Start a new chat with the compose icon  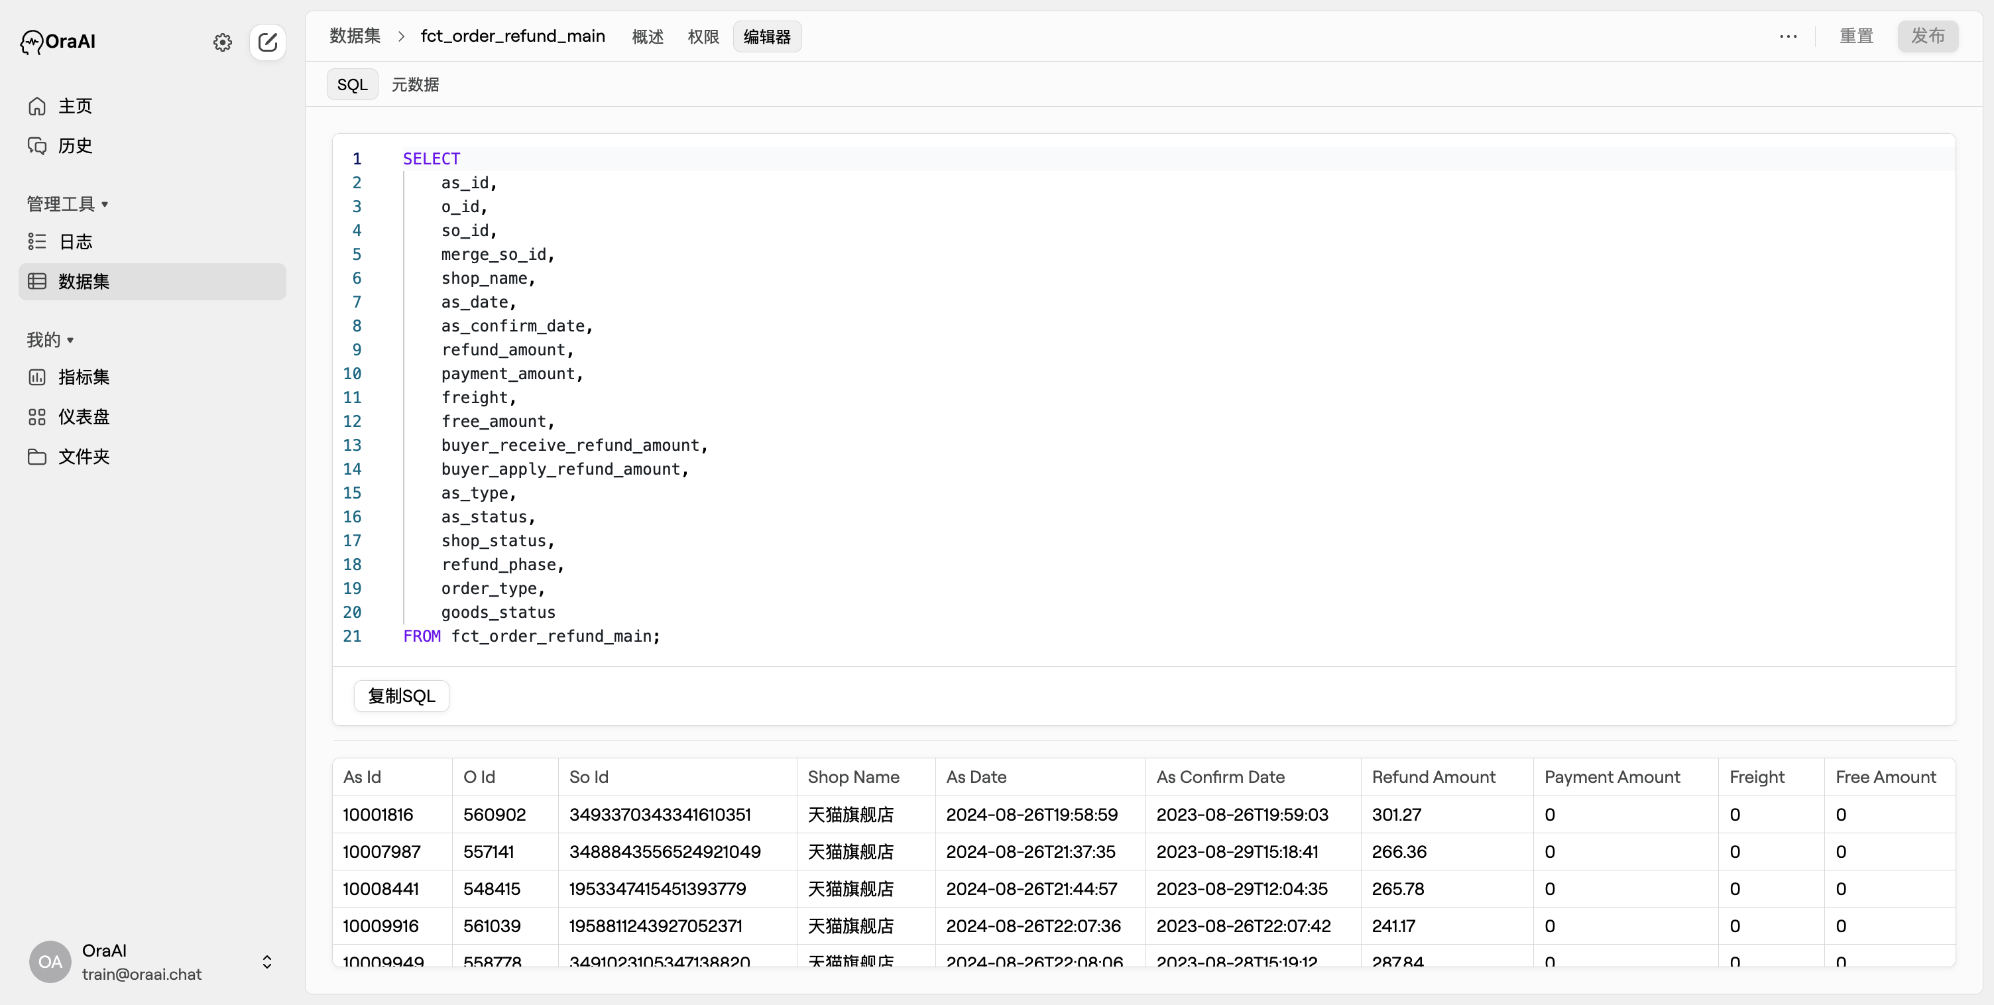point(268,42)
